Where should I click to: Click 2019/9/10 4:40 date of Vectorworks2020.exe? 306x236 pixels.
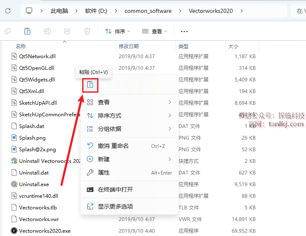point(137,231)
